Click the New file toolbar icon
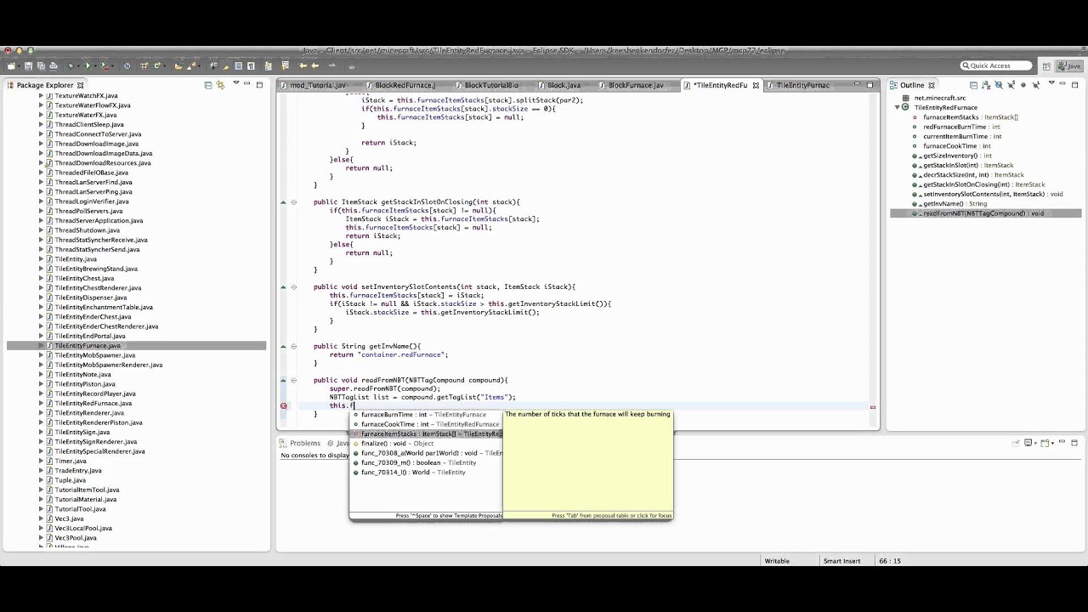The width and height of the screenshot is (1088, 612). [11, 66]
